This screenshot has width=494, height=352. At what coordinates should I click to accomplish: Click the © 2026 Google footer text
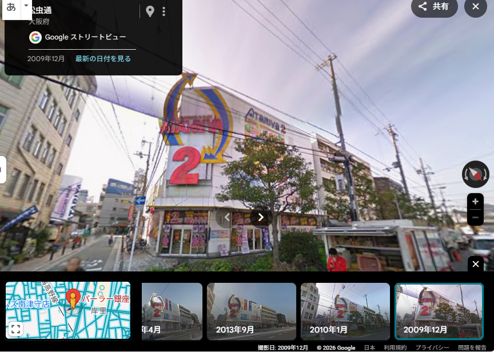[x=336, y=347]
